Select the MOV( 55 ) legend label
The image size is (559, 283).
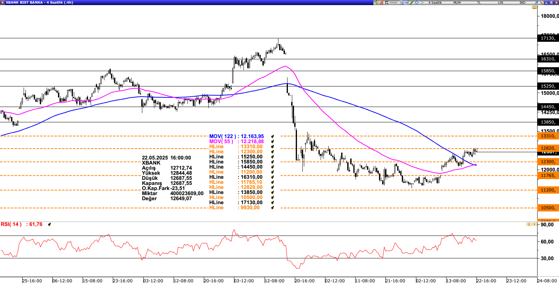221,141
